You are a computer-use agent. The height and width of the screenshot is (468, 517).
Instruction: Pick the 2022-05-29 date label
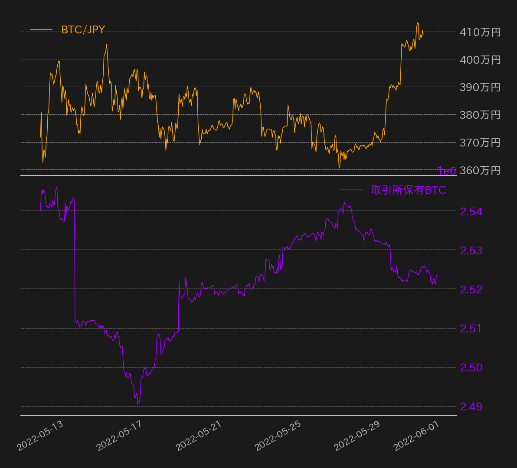point(358,435)
